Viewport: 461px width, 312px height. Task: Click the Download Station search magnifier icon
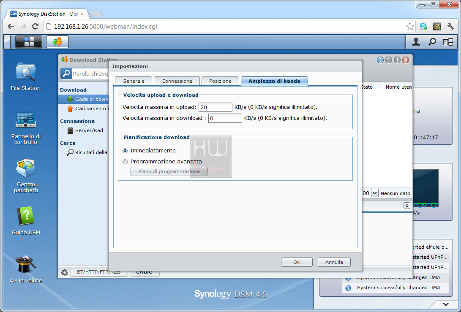[66, 73]
